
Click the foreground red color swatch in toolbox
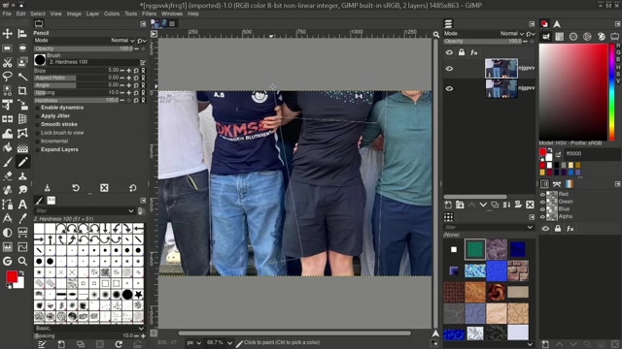point(12,276)
